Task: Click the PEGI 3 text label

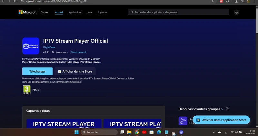Action: pos(36,90)
